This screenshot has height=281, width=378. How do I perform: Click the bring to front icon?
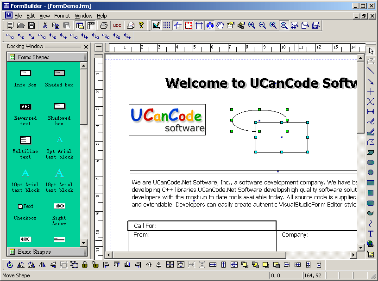(245, 265)
